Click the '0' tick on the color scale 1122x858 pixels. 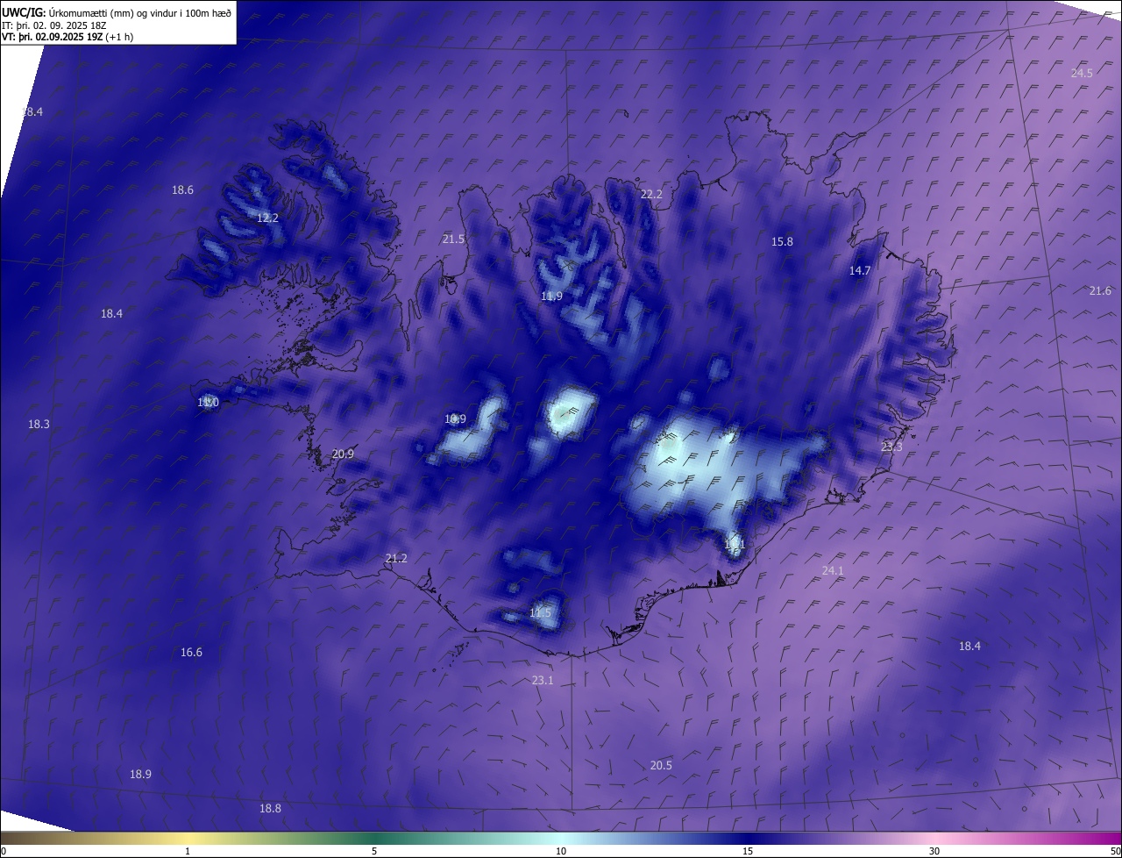click(3, 851)
